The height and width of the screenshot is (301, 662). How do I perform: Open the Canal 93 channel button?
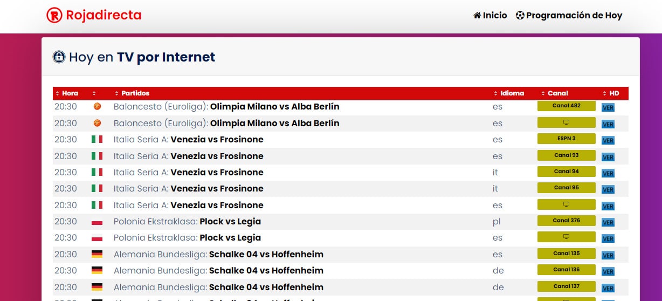(x=566, y=155)
